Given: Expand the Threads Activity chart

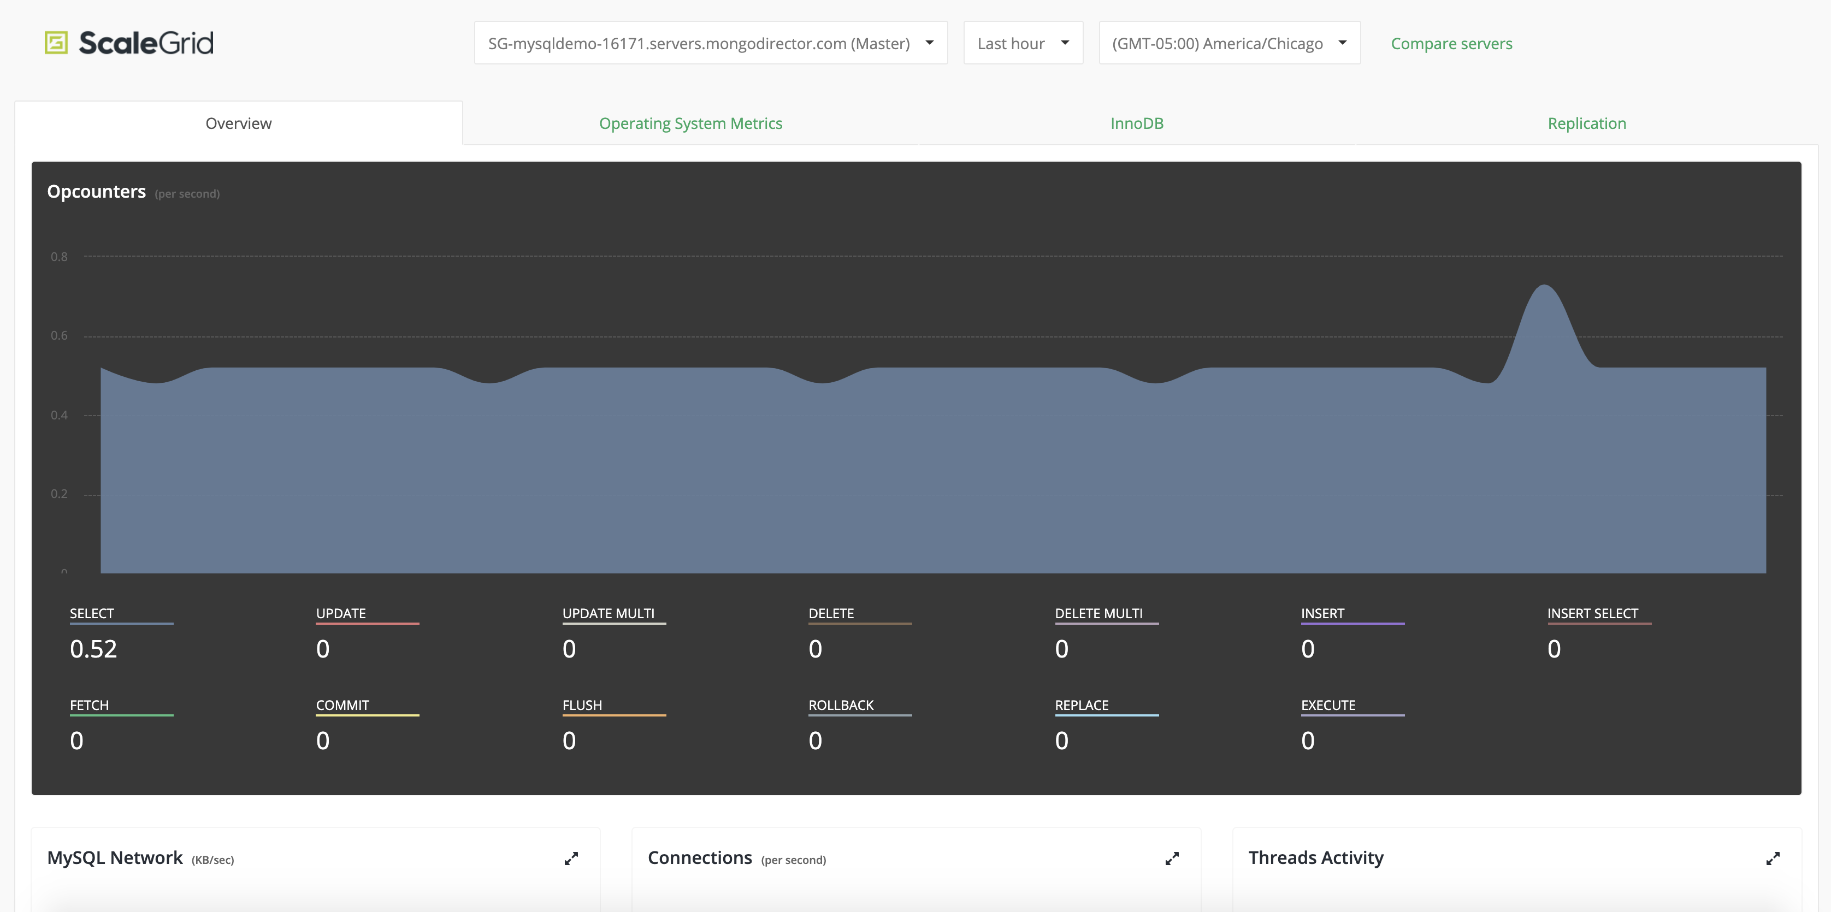Looking at the screenshot, I should tap(1773, 858).
